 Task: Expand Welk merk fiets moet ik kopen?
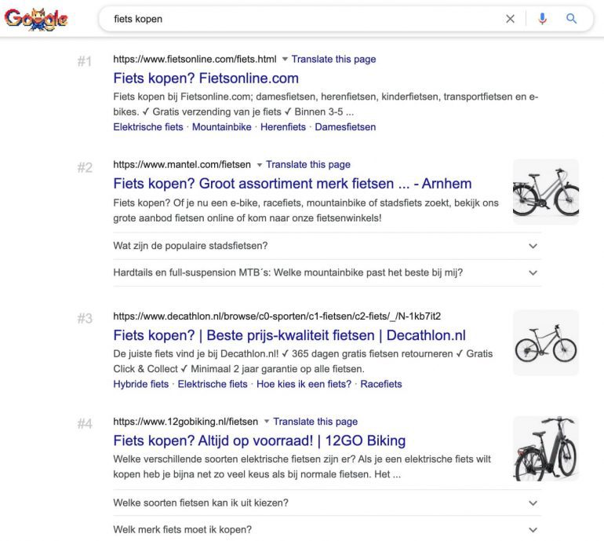click(327, 529)
